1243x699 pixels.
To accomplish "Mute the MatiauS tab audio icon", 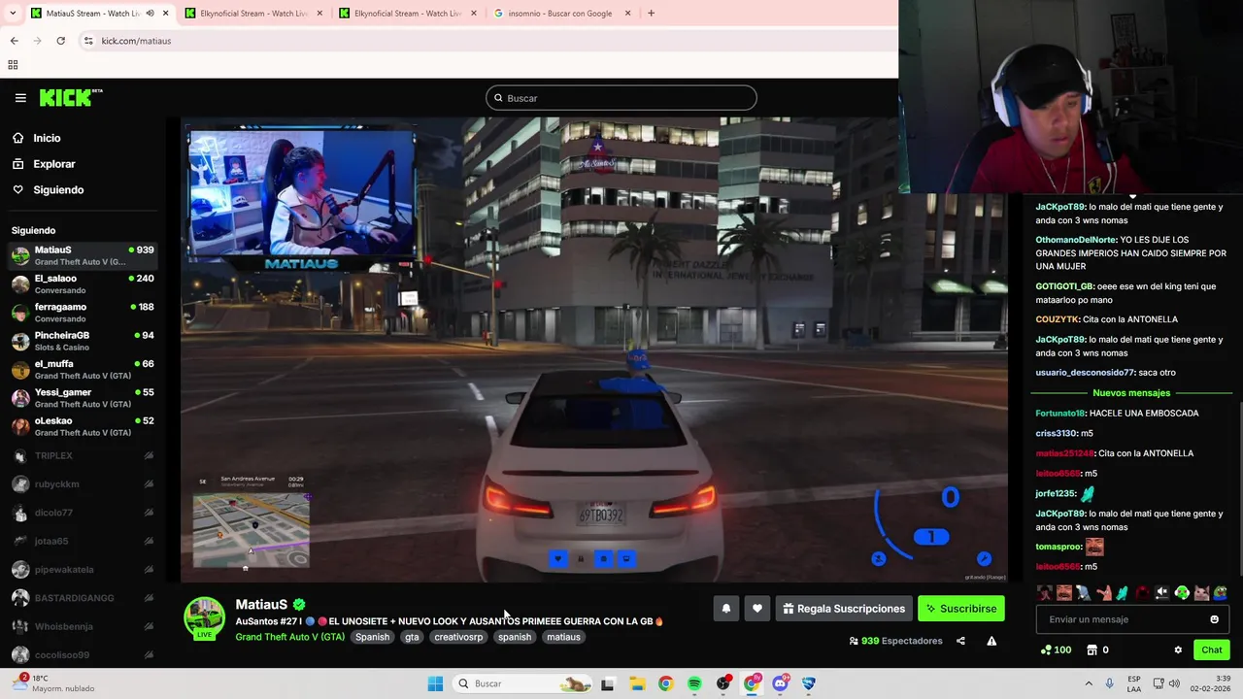I will point(150,14).
